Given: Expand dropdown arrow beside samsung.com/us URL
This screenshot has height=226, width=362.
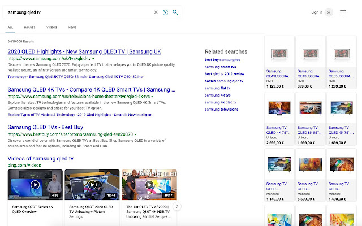Looking at the screenshot, I should coord(152,97).
